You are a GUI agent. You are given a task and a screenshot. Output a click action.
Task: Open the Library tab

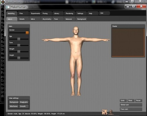click(x=58, y=13)
